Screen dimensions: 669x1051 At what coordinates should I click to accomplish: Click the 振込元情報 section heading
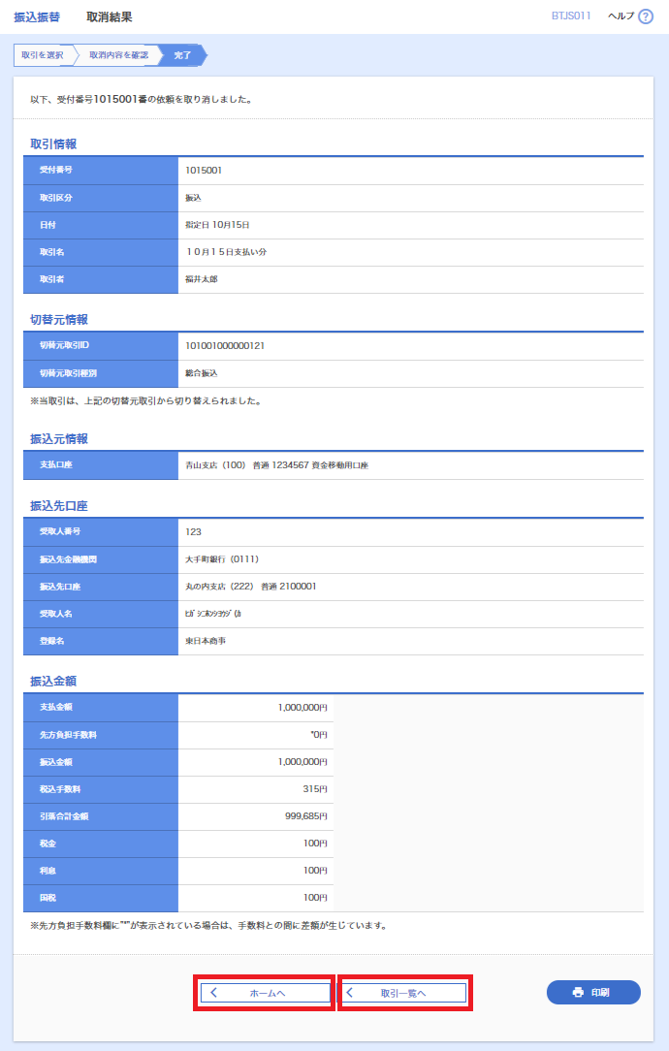point(59,439)
